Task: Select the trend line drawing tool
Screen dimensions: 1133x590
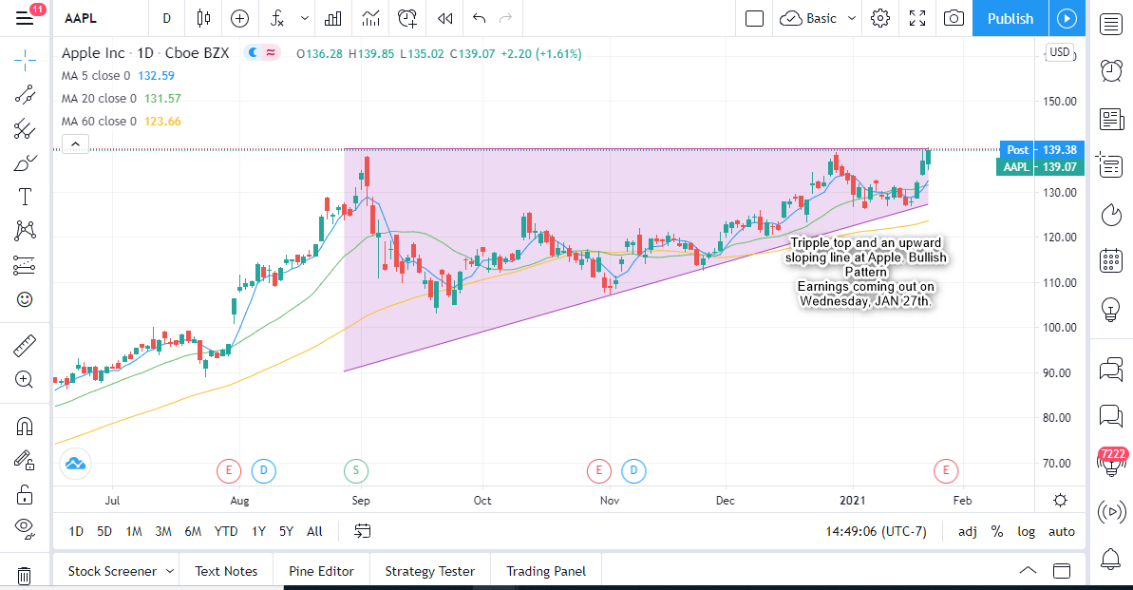Action: click(x=25, y=95)
